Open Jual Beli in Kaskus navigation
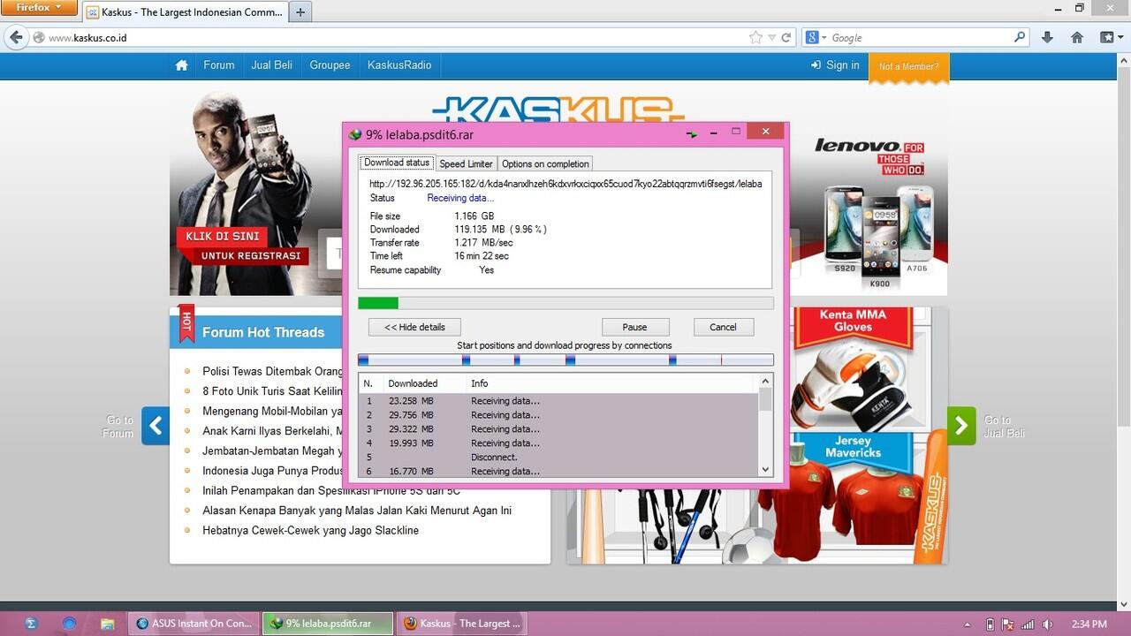 pyautogui.click(x=271, y=65)
